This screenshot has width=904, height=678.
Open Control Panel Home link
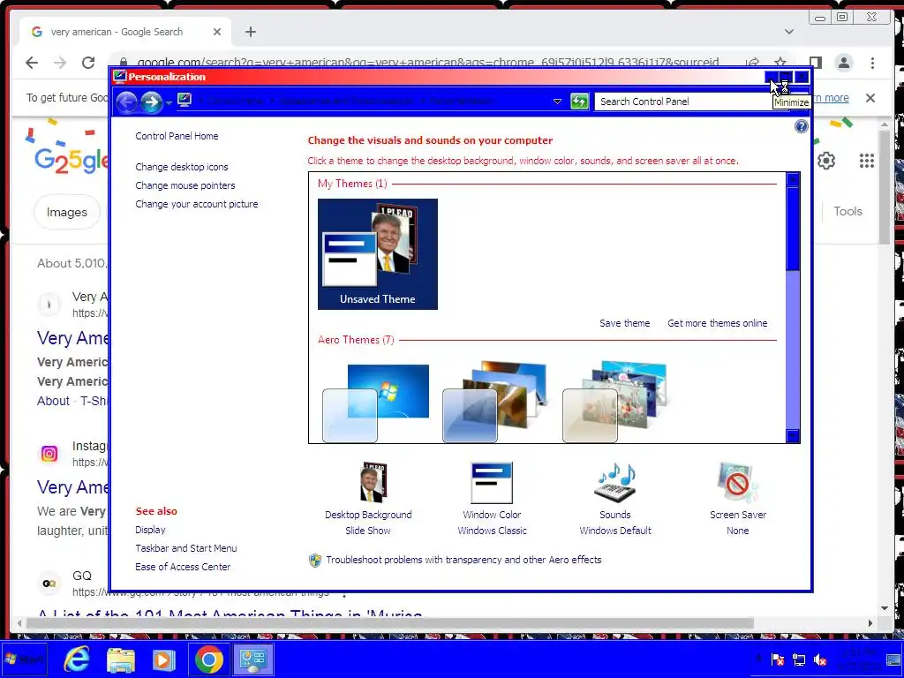(177, 136)
